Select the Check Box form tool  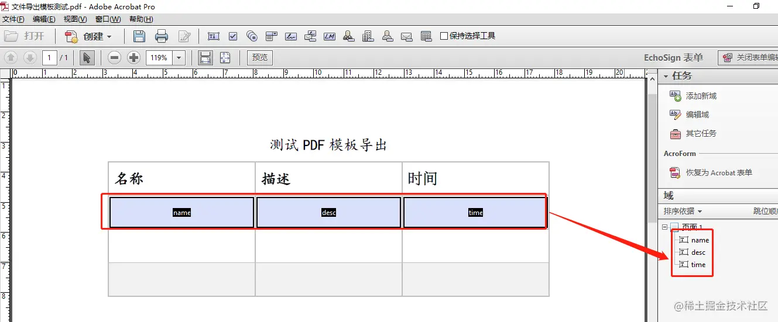pos(233,36)
